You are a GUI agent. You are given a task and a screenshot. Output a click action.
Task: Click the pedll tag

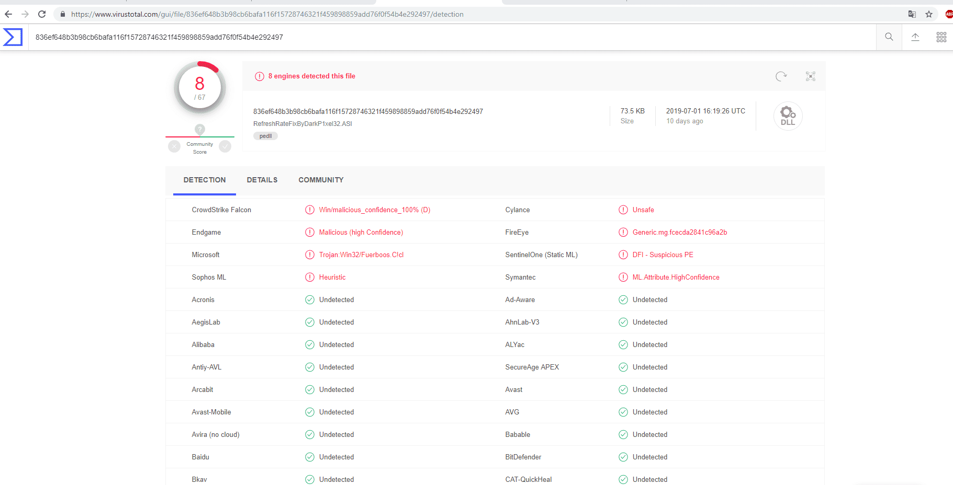265,136
